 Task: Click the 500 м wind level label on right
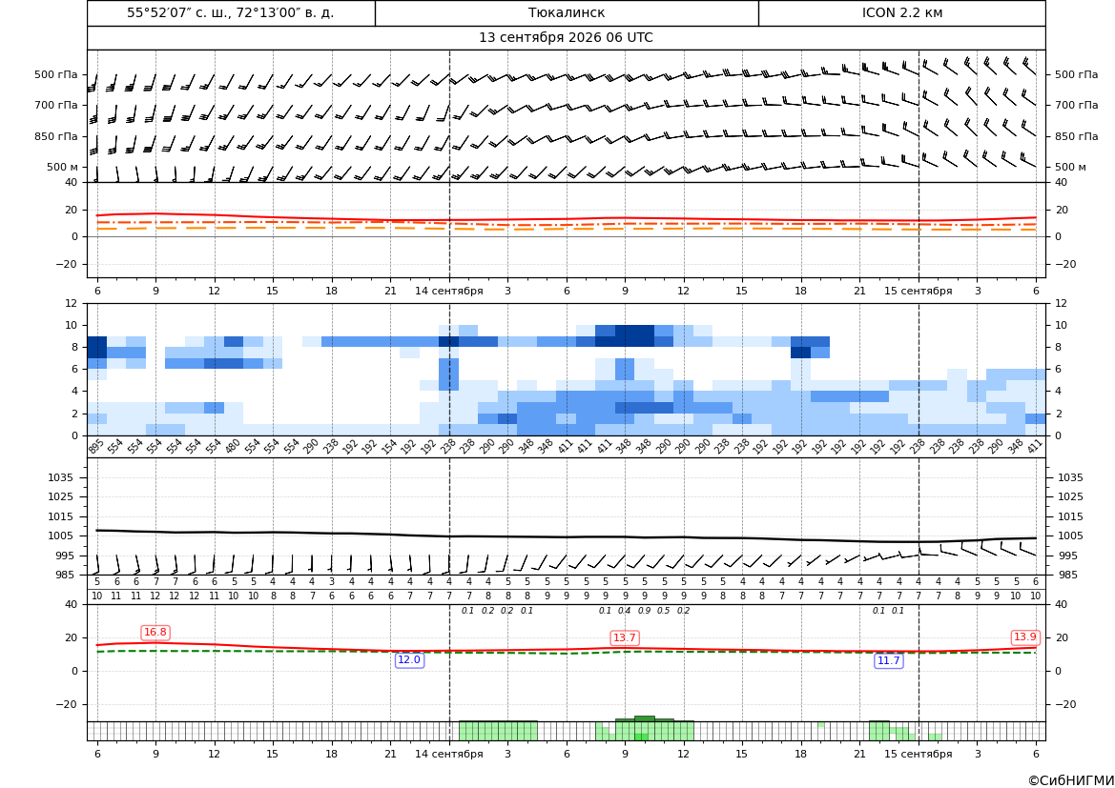(x=1070, y=167)
